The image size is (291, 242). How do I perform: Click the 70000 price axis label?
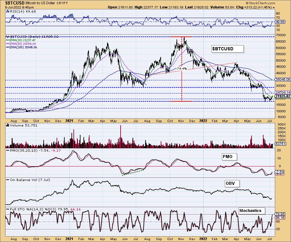pyautogui.click(x=280, y=35)
